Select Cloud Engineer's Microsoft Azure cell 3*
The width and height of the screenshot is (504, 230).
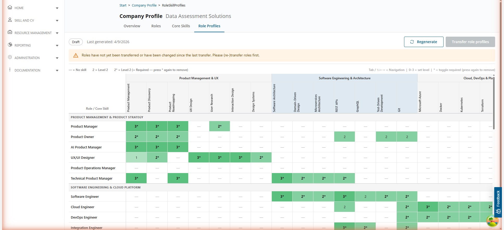click(428, 207)
